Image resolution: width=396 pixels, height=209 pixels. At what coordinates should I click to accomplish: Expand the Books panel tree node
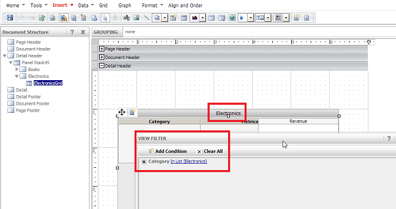17,69
